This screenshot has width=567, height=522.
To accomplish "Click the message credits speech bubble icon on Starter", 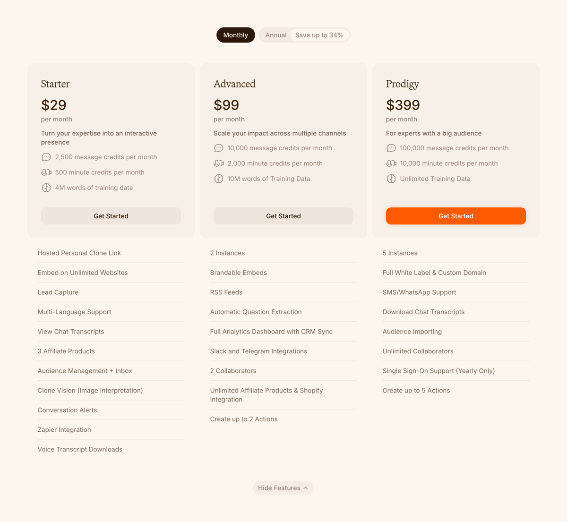I will coord(46,156).
